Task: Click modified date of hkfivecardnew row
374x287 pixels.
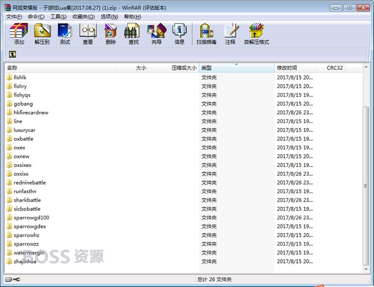Action: pyautogui.click(x=295, y=112)
